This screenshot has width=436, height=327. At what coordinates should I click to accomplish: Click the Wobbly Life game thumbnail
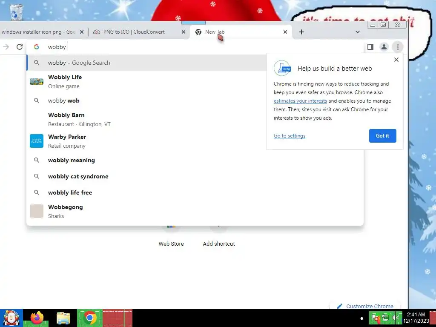[x=37, y=81]
